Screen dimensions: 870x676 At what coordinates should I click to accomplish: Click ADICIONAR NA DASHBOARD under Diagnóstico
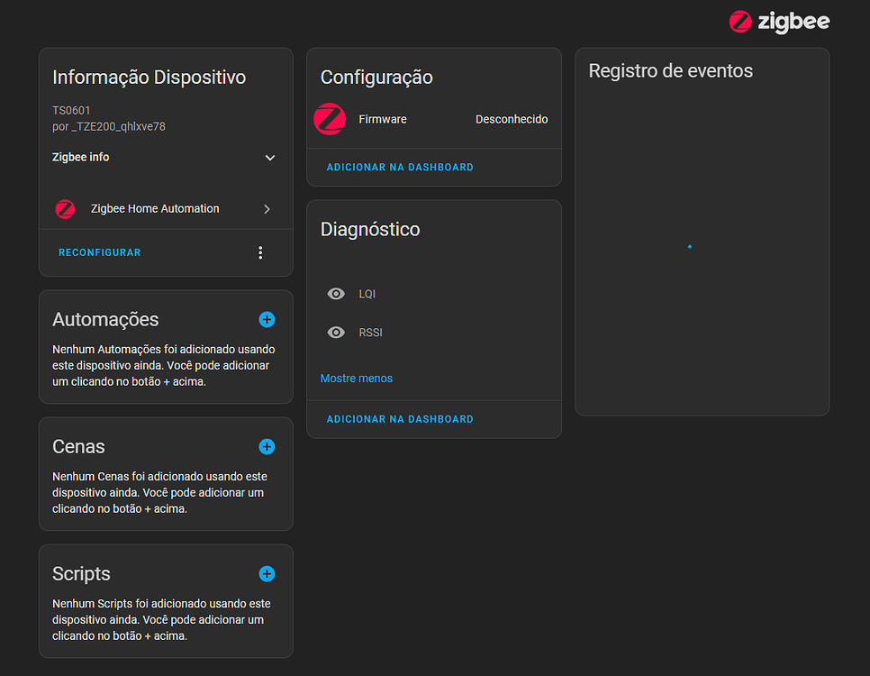click(x=400, y=419)
